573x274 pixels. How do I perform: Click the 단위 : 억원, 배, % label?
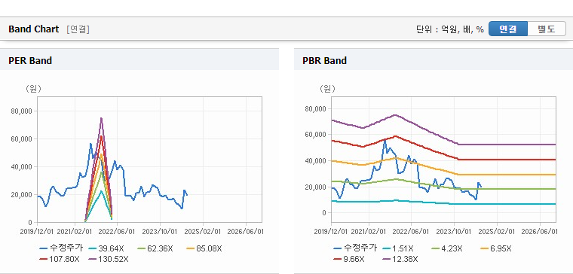450,29
